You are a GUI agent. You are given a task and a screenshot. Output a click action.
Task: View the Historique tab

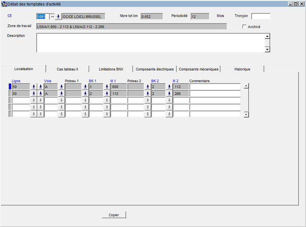(242, 69)
